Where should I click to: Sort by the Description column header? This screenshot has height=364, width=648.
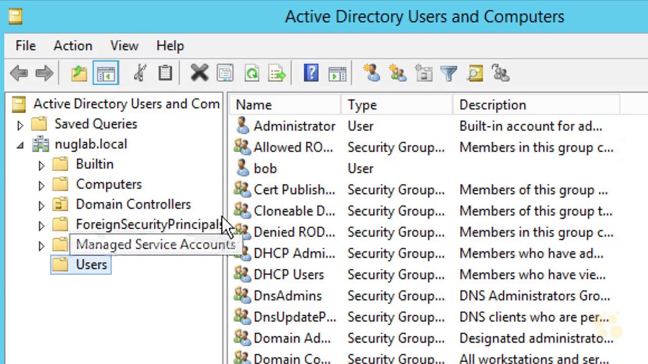pos(536,105)
